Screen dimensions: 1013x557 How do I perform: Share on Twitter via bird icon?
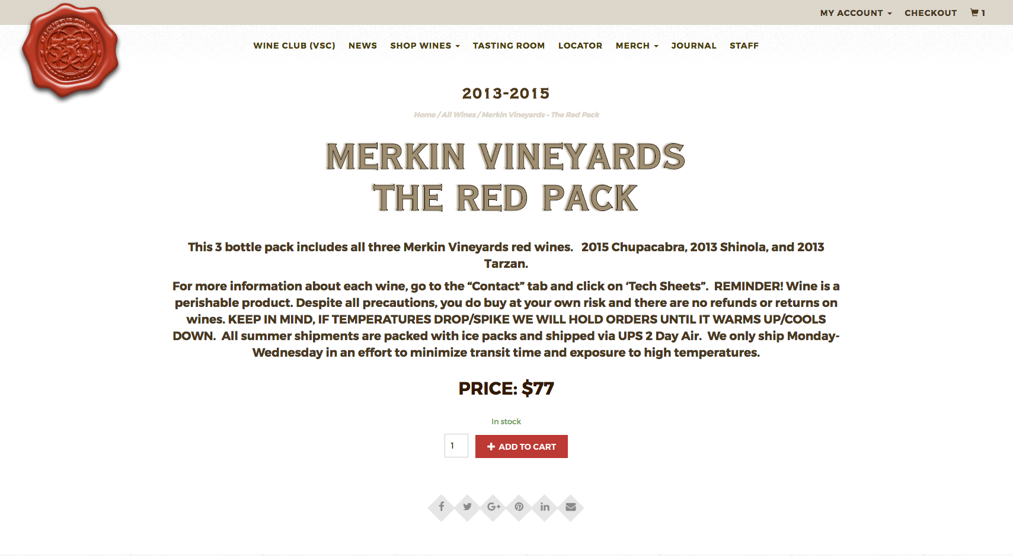pyautogui.click(x=468, y=507)
